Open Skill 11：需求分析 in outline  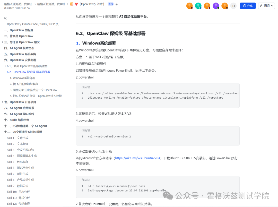[x=18, y=198]
